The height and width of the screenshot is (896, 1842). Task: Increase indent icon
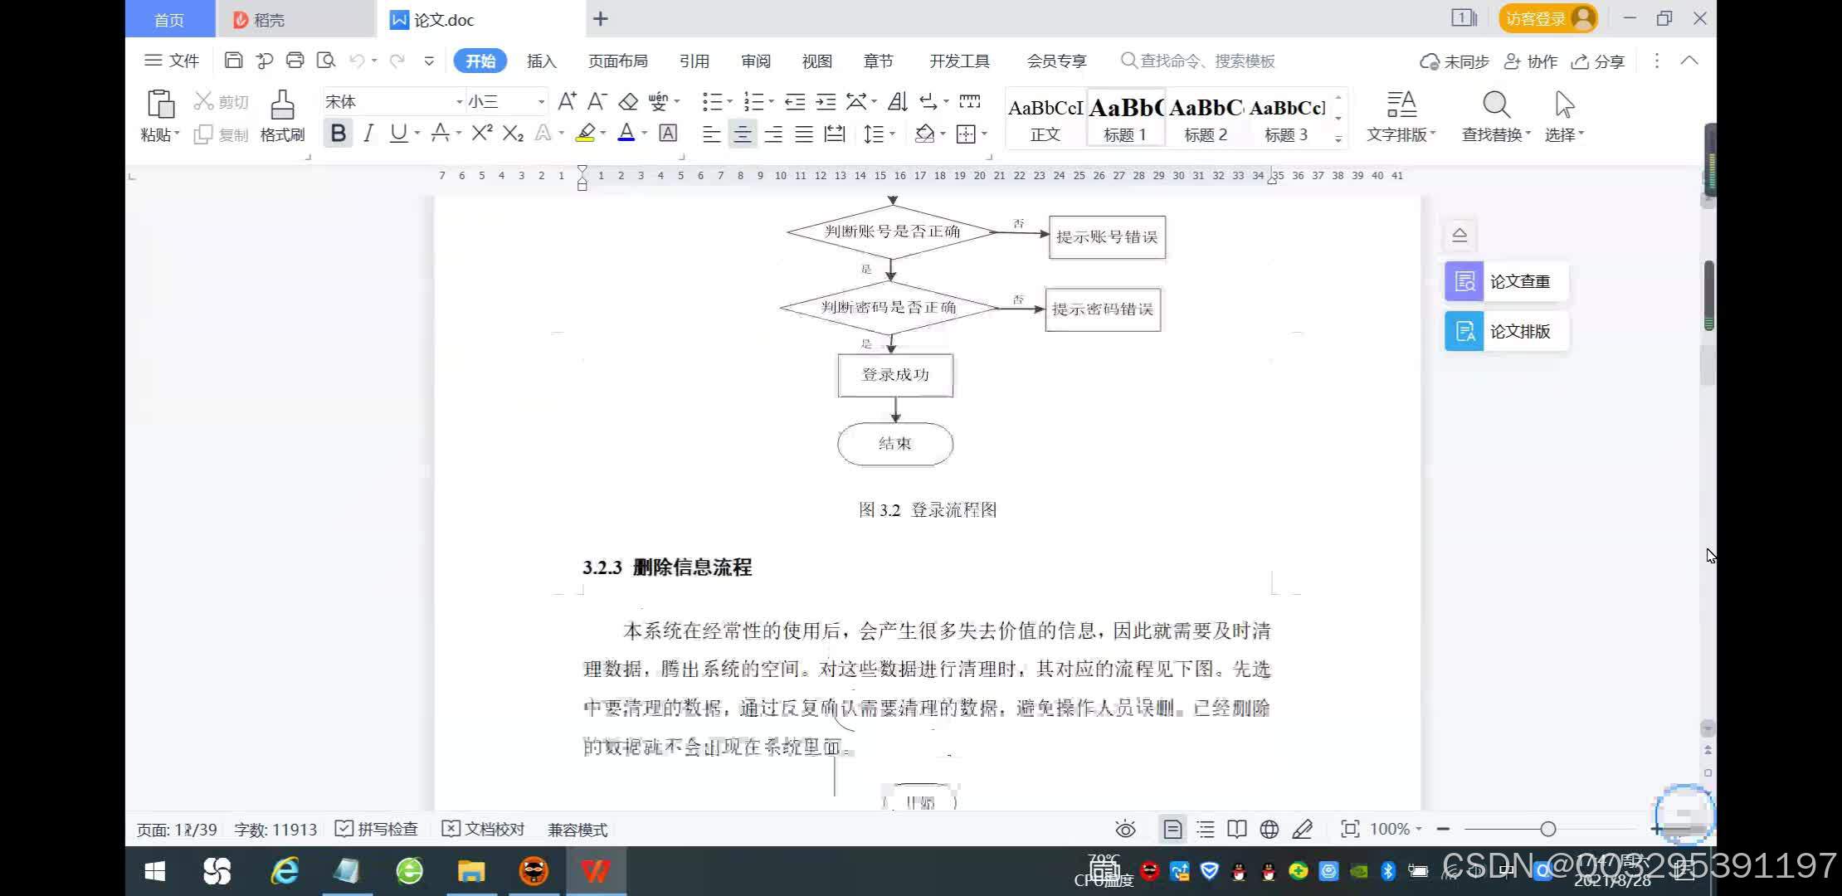(826, 101)
